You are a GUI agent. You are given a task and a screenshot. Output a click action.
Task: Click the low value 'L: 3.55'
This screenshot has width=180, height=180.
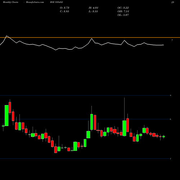(x=93, y=12)
